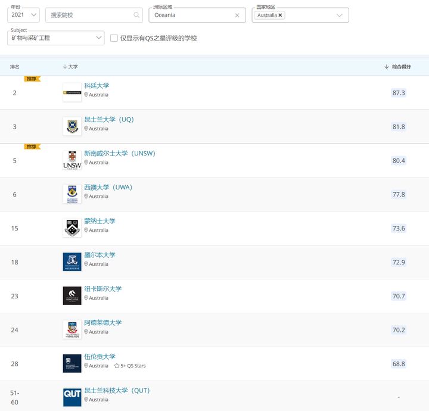Viewport: 429px width, 411px height.
Task: Open the University of Queensland (UQ) link
Action: 109,120
